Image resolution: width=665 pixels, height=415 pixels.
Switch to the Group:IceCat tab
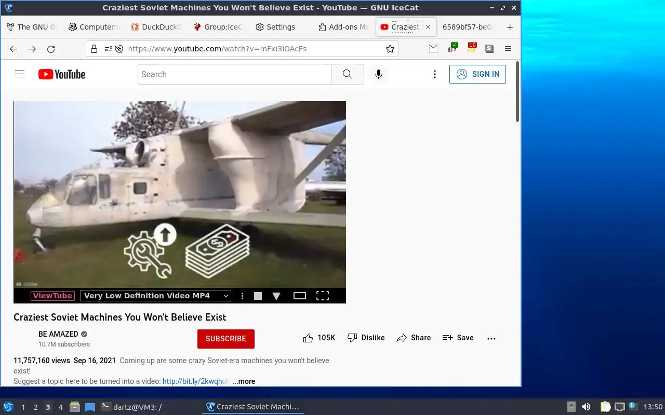(218, 27)
